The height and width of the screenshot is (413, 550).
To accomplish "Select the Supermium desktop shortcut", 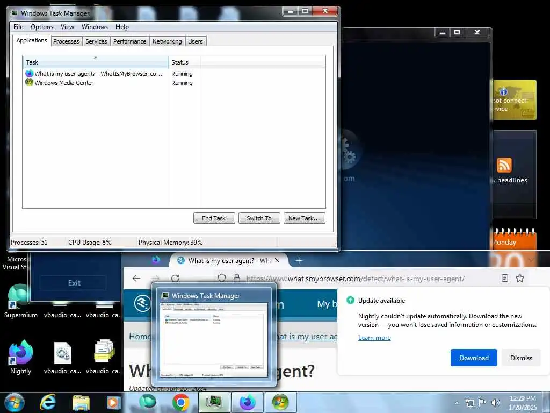I will (20, 301).
